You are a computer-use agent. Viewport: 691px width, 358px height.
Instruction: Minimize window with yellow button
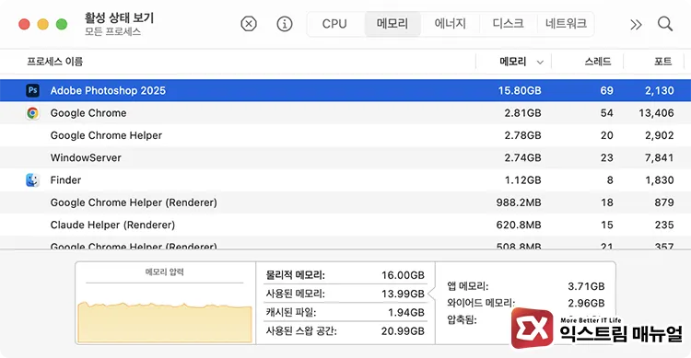[42, 24]
